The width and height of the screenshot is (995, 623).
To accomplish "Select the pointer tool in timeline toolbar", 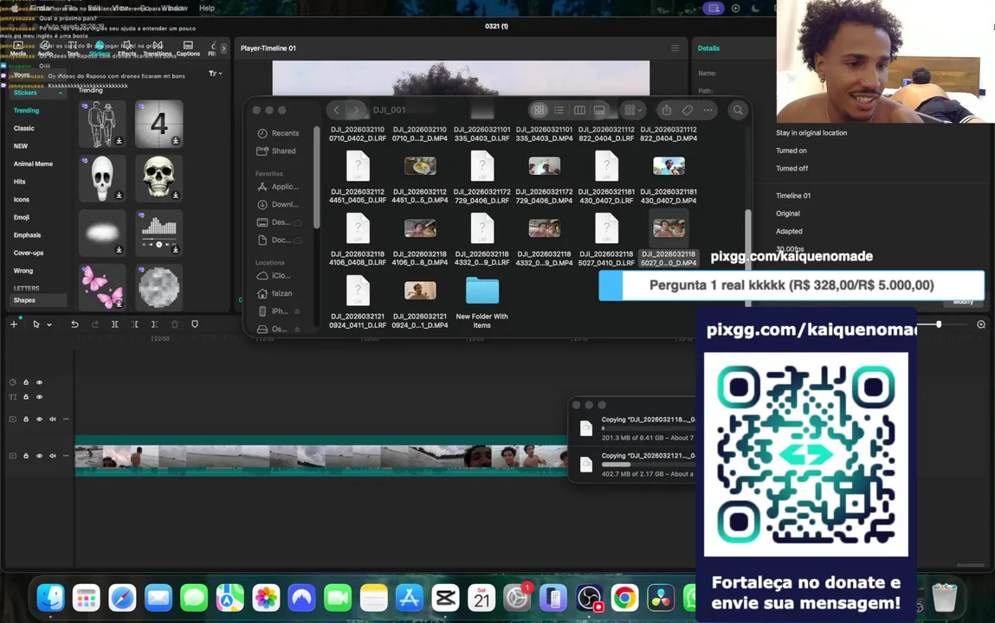I will (36, 324).
